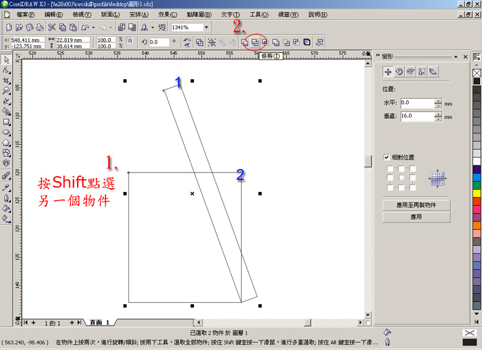Viewport: 482px width, 350px height.
Task: Click the Undo arrow icon
Action: (x=85, y=27)
